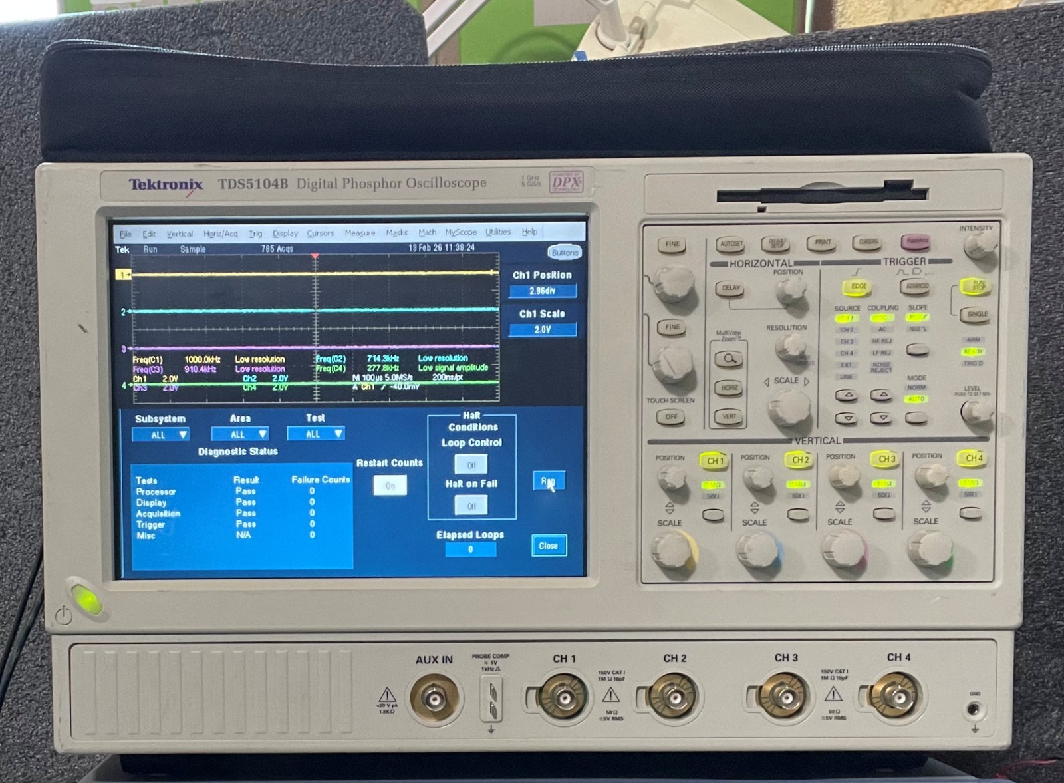Toggle the lit RUN/STOP button
1064x783 pixels.
976,286
